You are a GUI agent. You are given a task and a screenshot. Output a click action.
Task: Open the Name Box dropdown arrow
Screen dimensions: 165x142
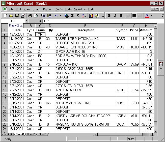27,21
